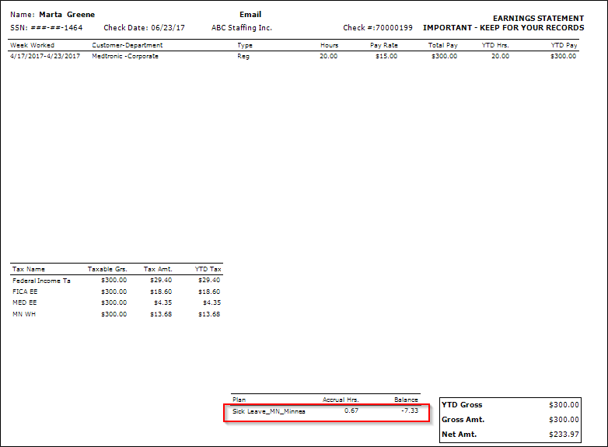
Task: Click the YTD Hrs. column header
Action: [x=495, y=45]
